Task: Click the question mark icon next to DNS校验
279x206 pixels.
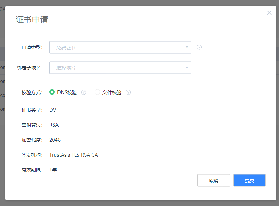Action: (x=83, y=92)
